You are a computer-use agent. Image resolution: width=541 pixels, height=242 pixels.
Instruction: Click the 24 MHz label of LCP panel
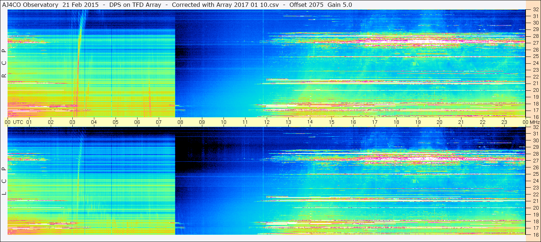[535, 181]
